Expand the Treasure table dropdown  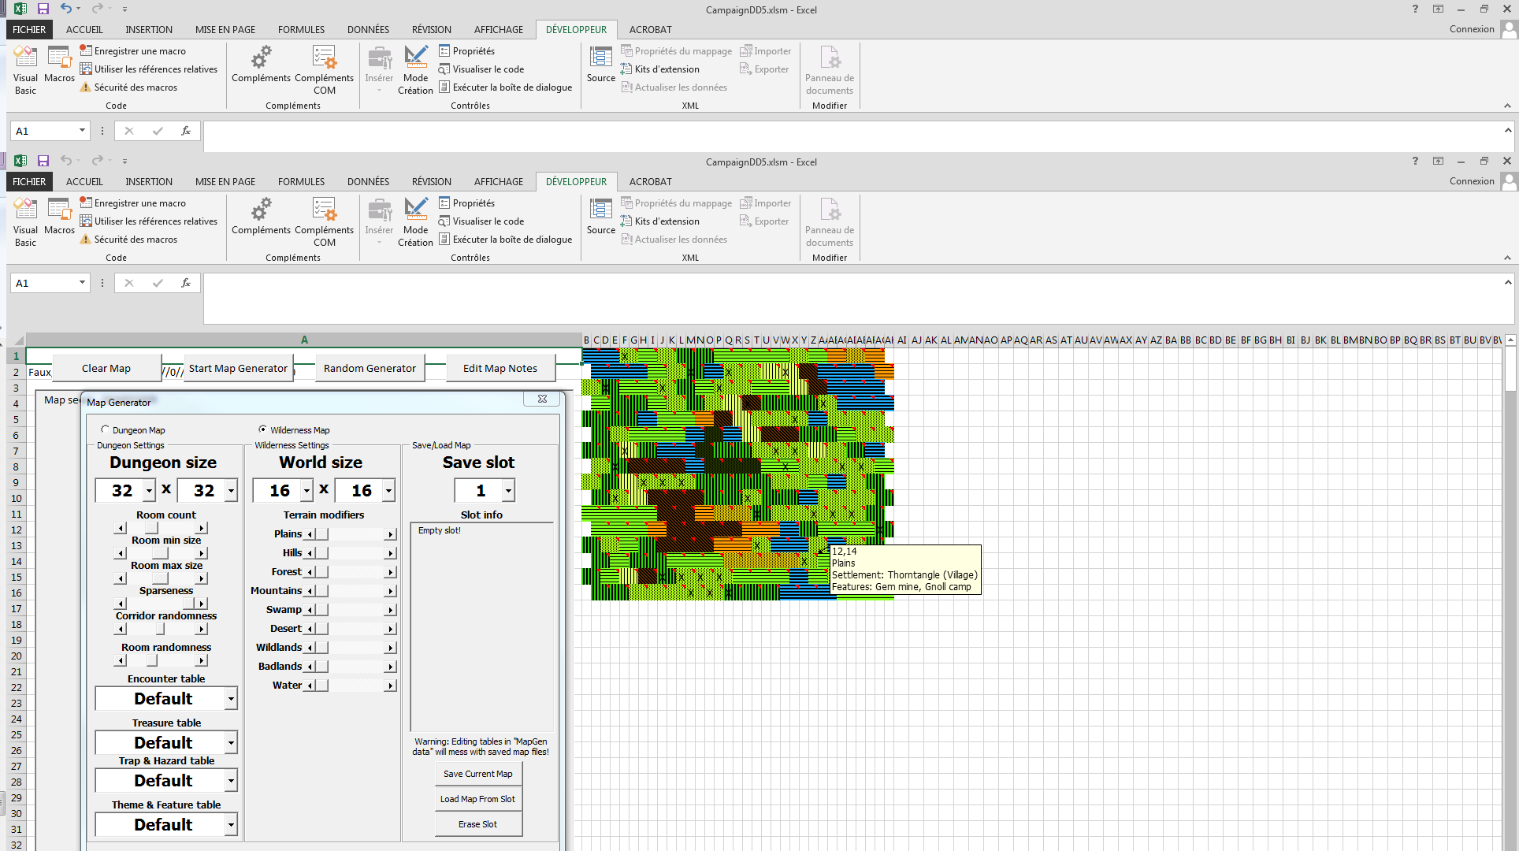click(x=231, y=743)
